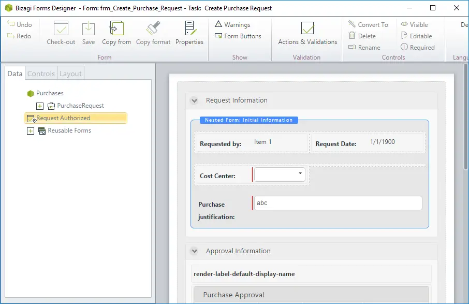Click the Bizagi logo in the title bar
This screenshot has width=469, height=304.
(9, 8)
